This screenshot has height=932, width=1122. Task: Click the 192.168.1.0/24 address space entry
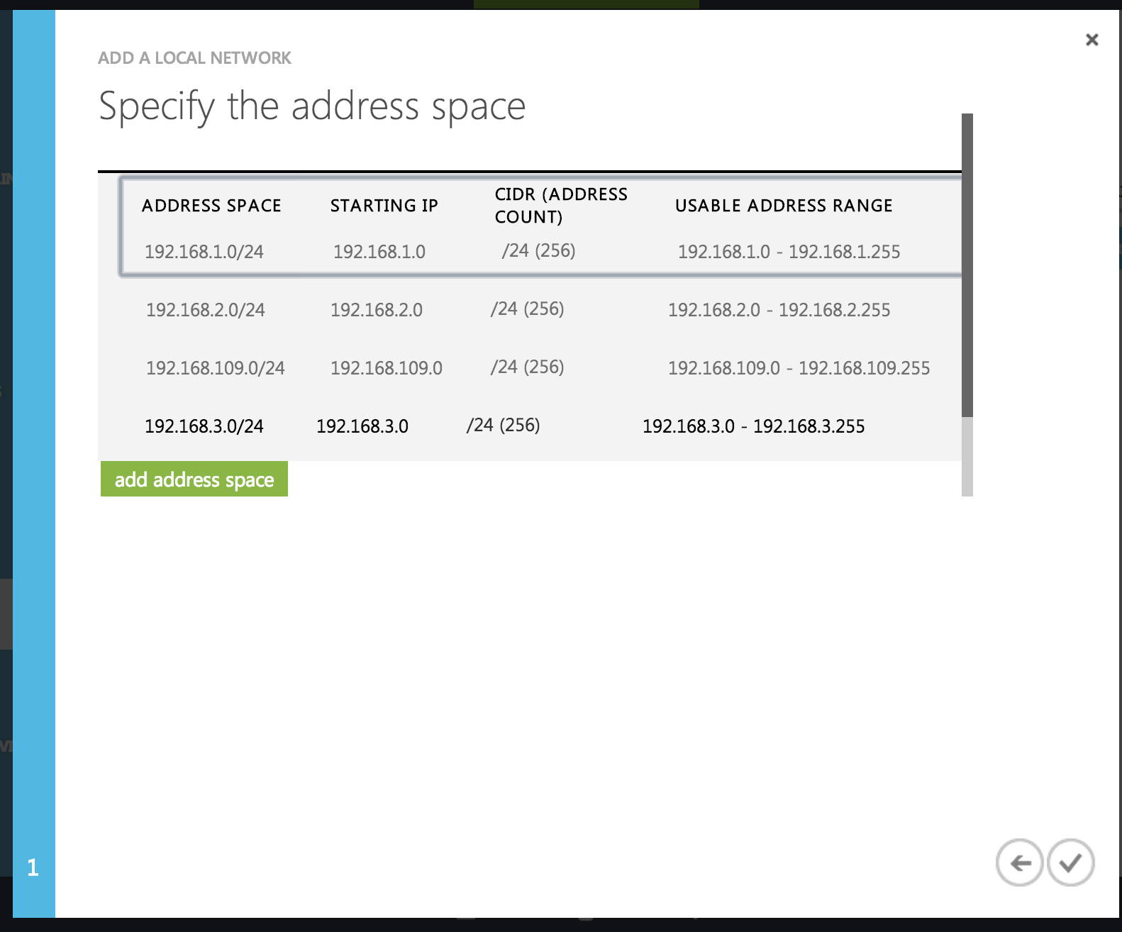204,252
